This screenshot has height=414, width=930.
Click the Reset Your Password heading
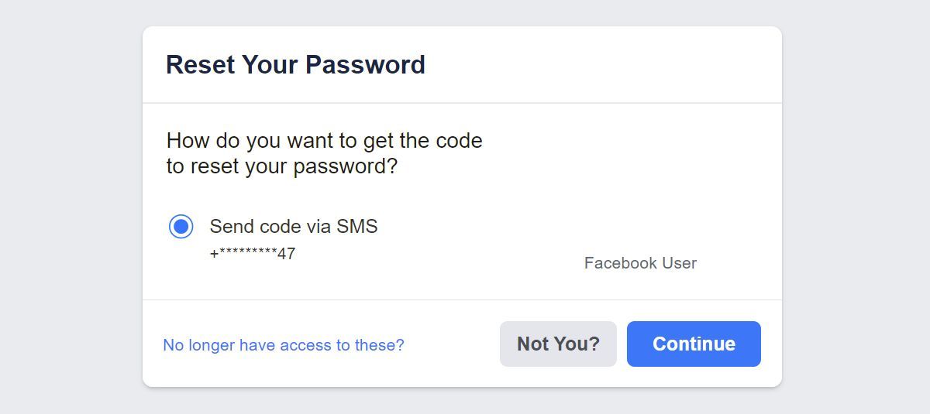pyautogui.click(x=295, y=64)
